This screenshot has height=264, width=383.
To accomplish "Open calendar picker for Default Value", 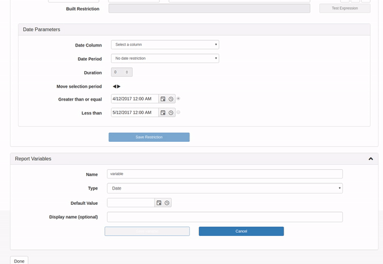I will pyautogui.click(x=159, y=203).
